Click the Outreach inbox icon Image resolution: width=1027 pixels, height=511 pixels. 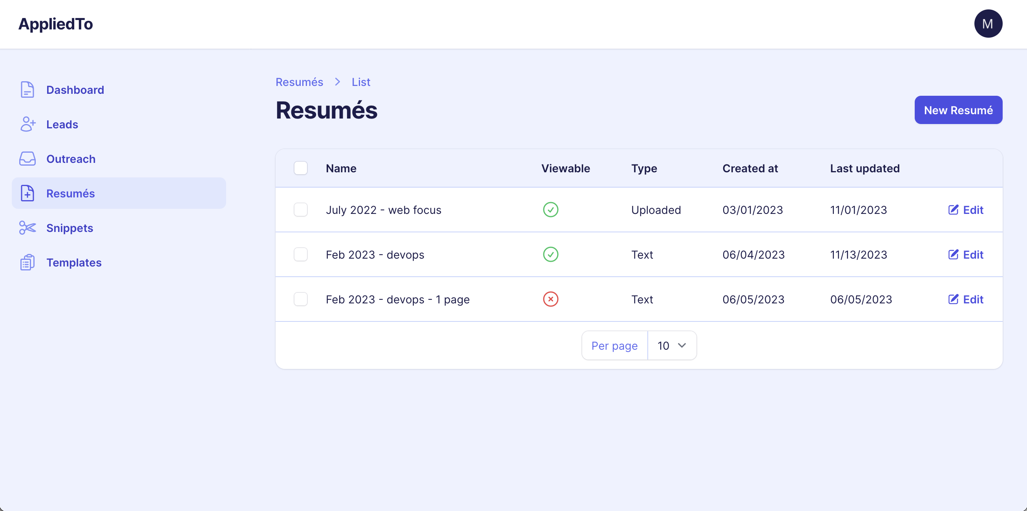[x=27, y=158]
